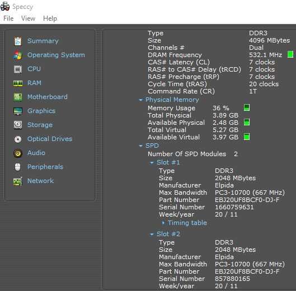Select Slot #1 Manufacturer Elpida value
The image size is (296, 291).
(224, 185)
